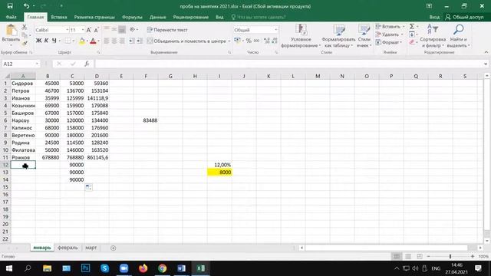
Task: Click the percent style icon
Action: click(x=249, y=41)
